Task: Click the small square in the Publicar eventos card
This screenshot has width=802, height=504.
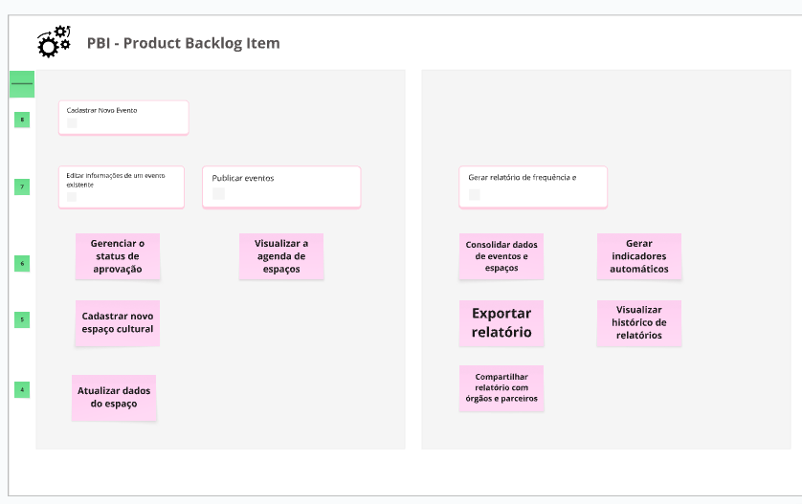Action: pyautogui.click(x=218, y=193)
